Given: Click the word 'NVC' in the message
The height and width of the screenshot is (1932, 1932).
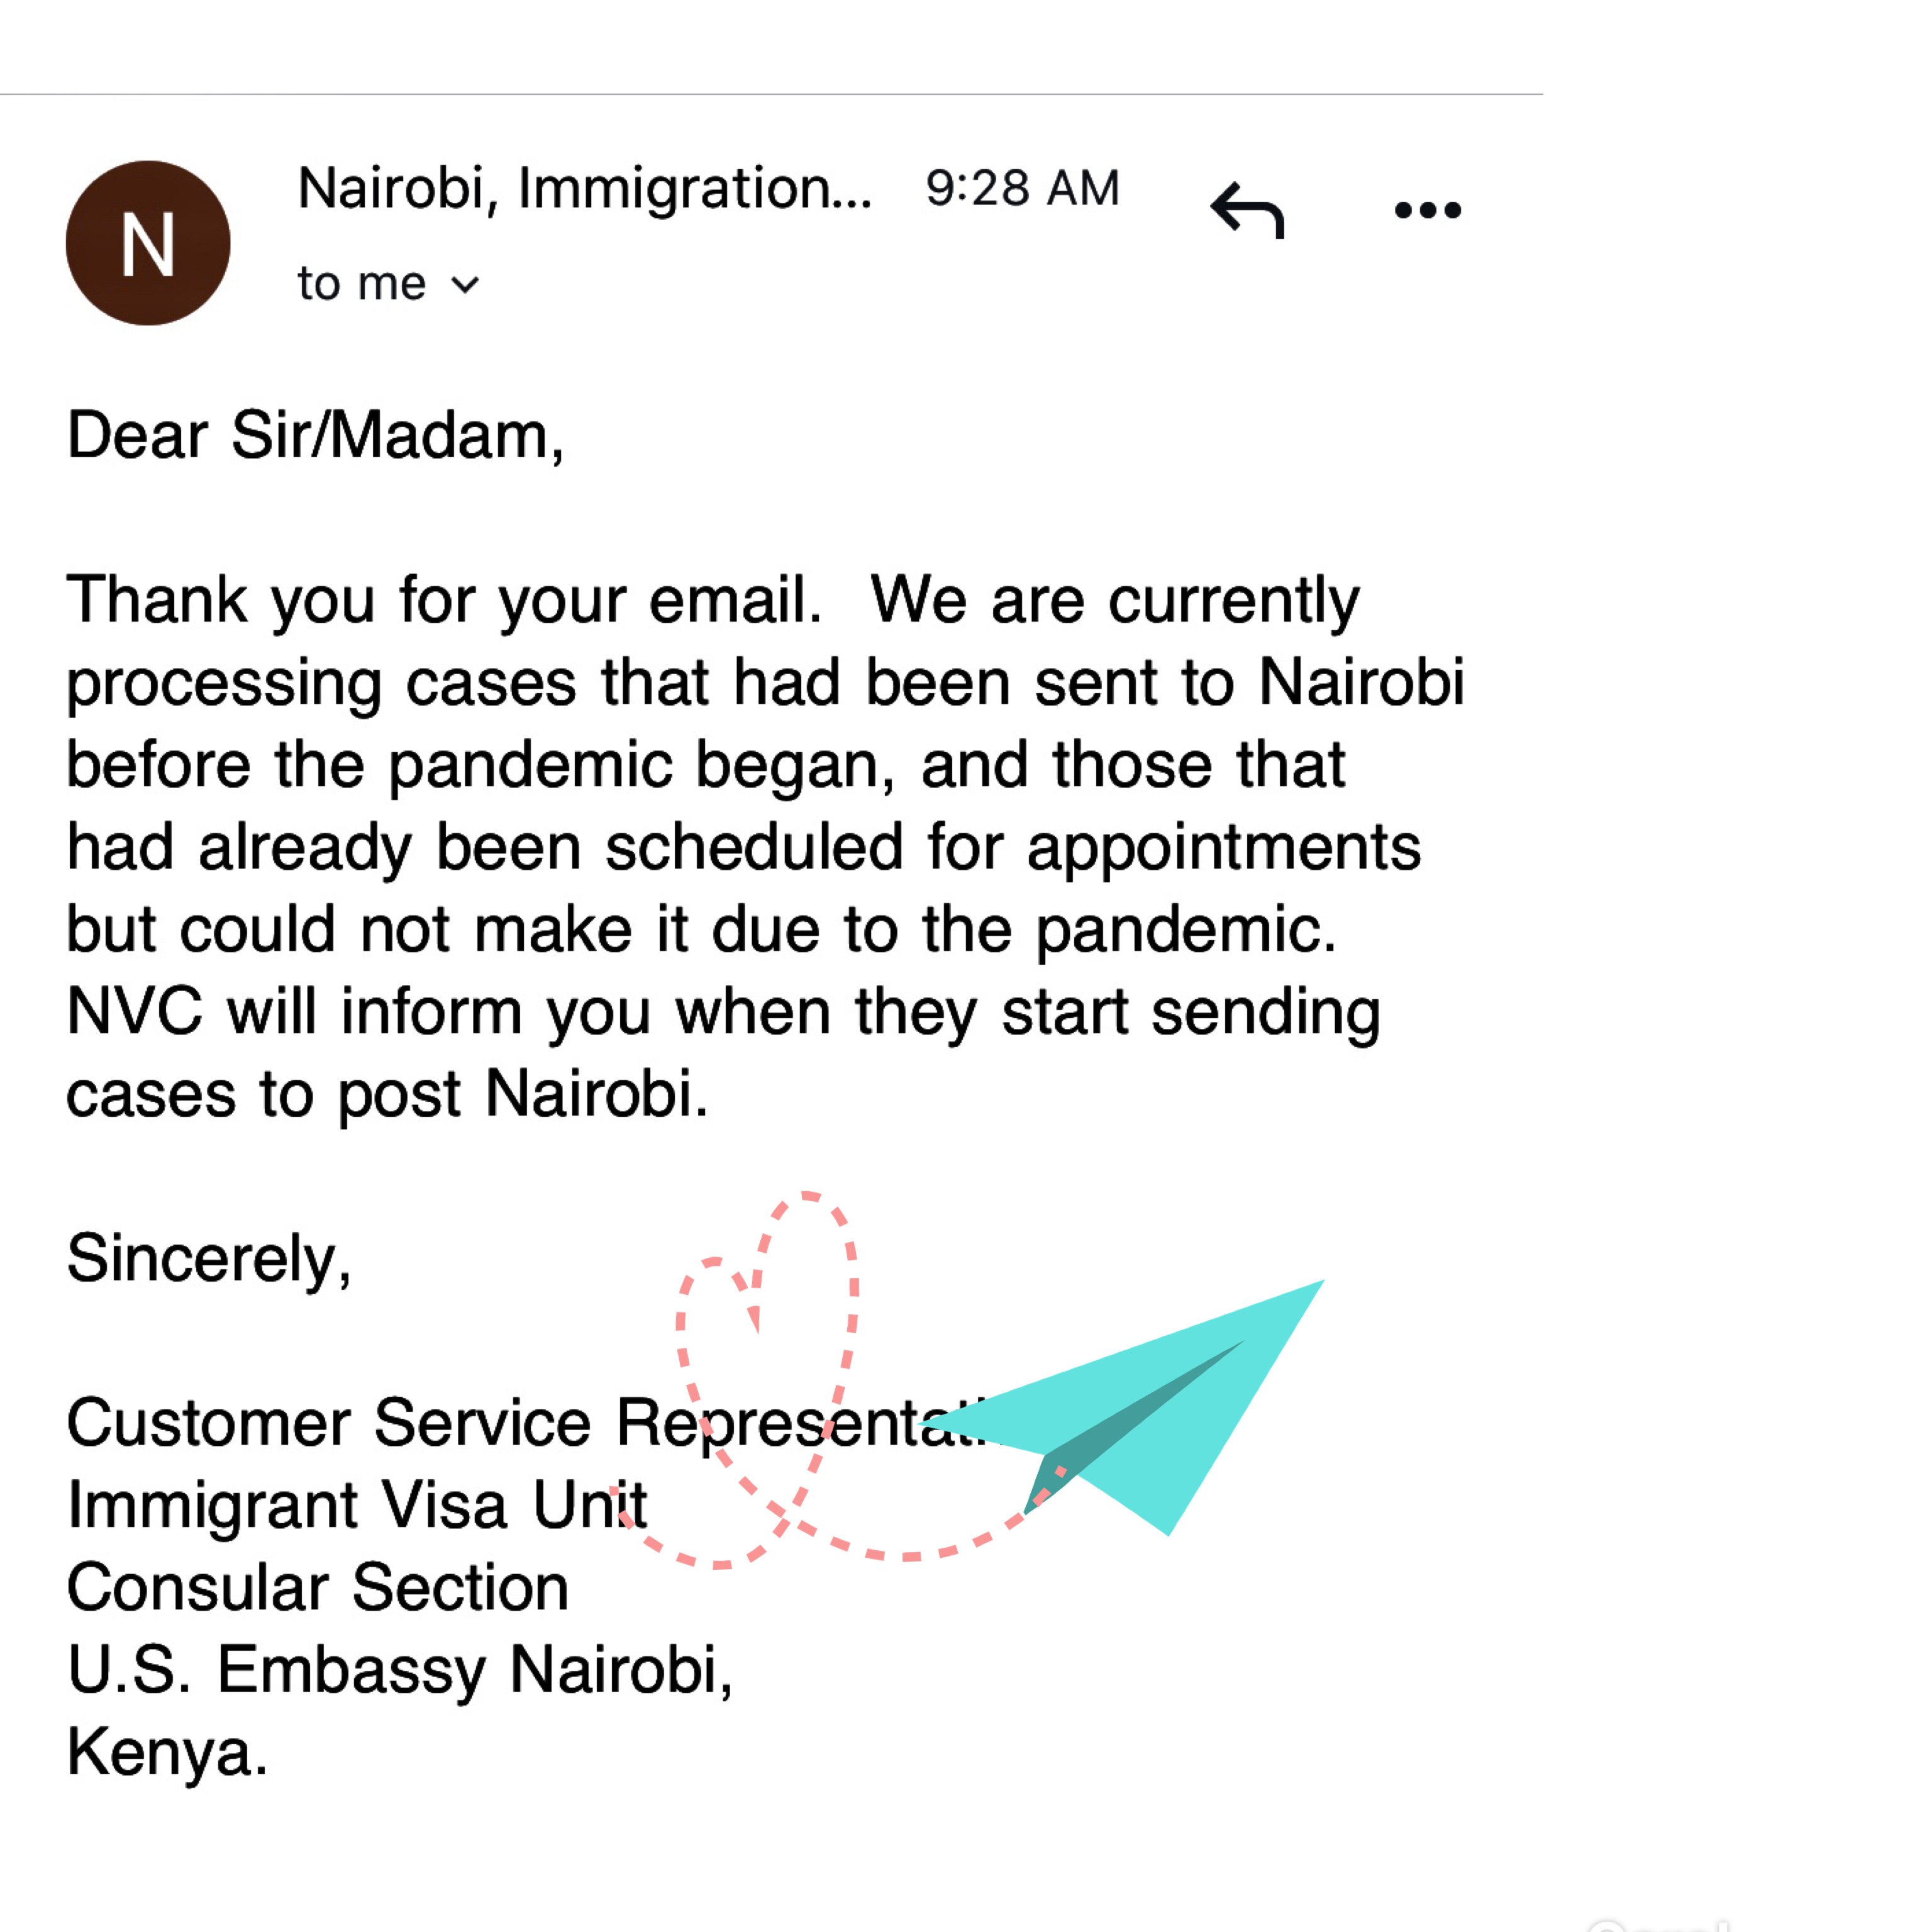Looking at the screenshot, I should 134,1012.
